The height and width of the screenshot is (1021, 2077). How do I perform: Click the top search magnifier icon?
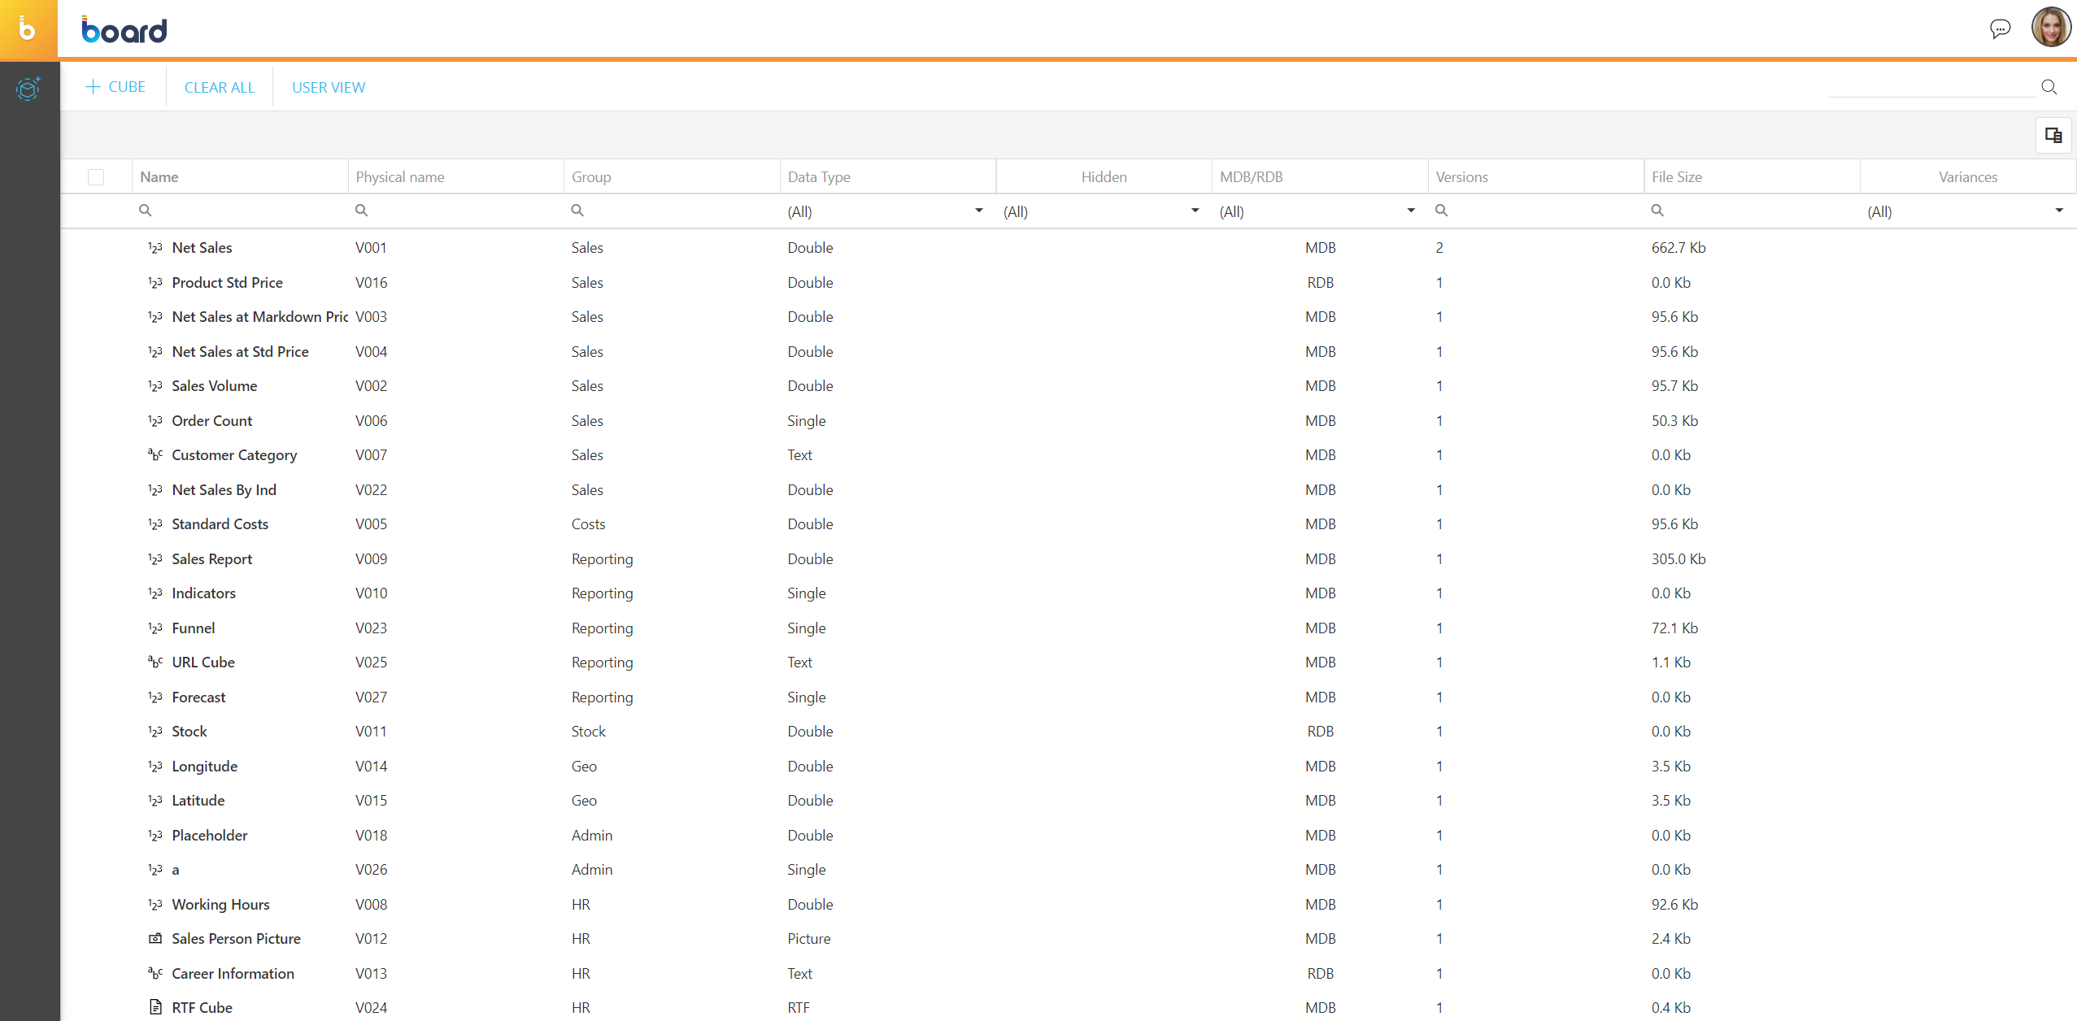(x=2049, y=87)
